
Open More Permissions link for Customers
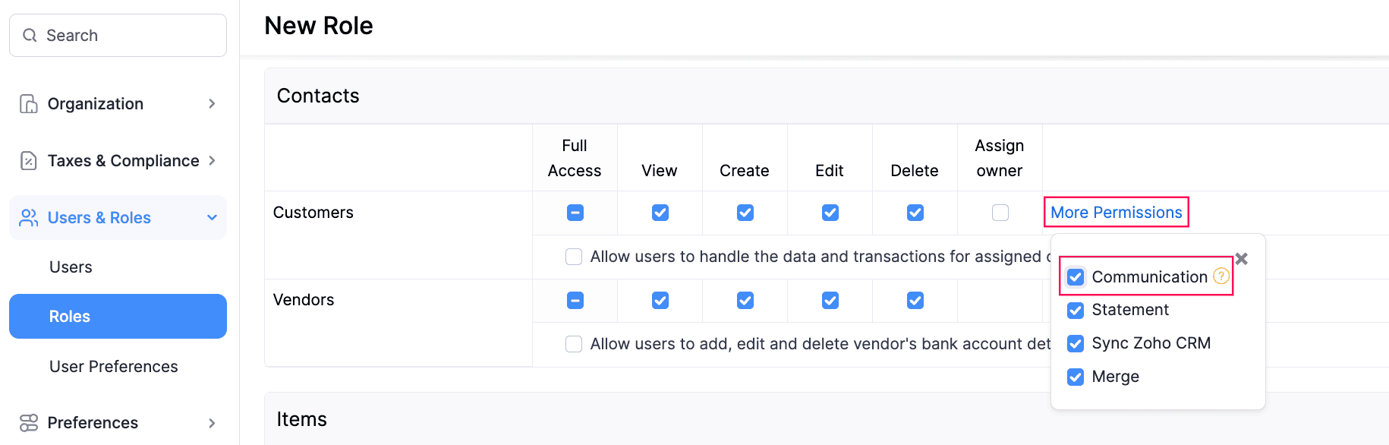click(x=1116, y=213)
